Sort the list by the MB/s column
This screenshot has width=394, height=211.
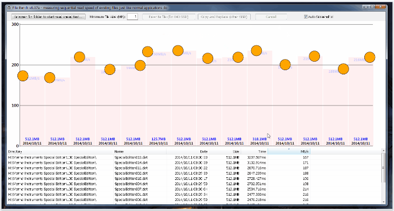(289, 151)
